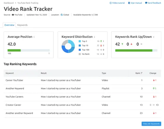Go to Dashboard breadcrumb
The width and height of the screenshot is (164, 129).
9,3
